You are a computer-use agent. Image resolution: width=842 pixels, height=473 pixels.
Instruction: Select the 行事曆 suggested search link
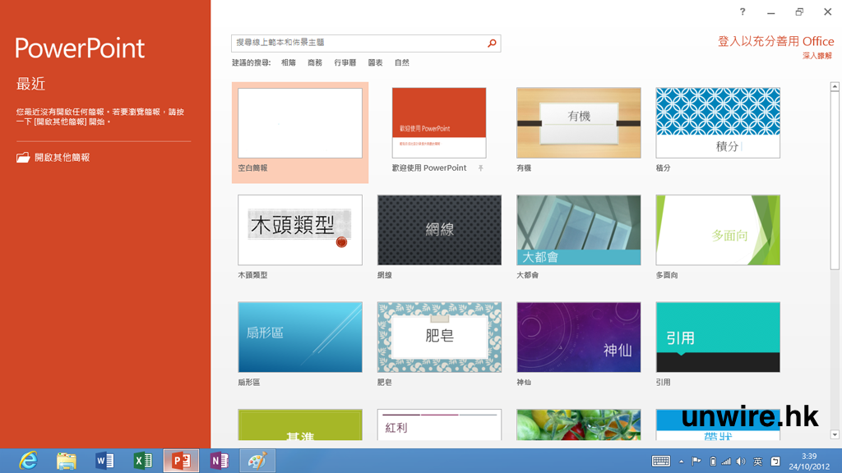[x=345, y=62]
